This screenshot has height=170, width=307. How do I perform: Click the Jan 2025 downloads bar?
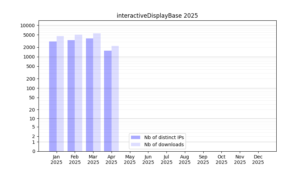(x=60, y=93)
